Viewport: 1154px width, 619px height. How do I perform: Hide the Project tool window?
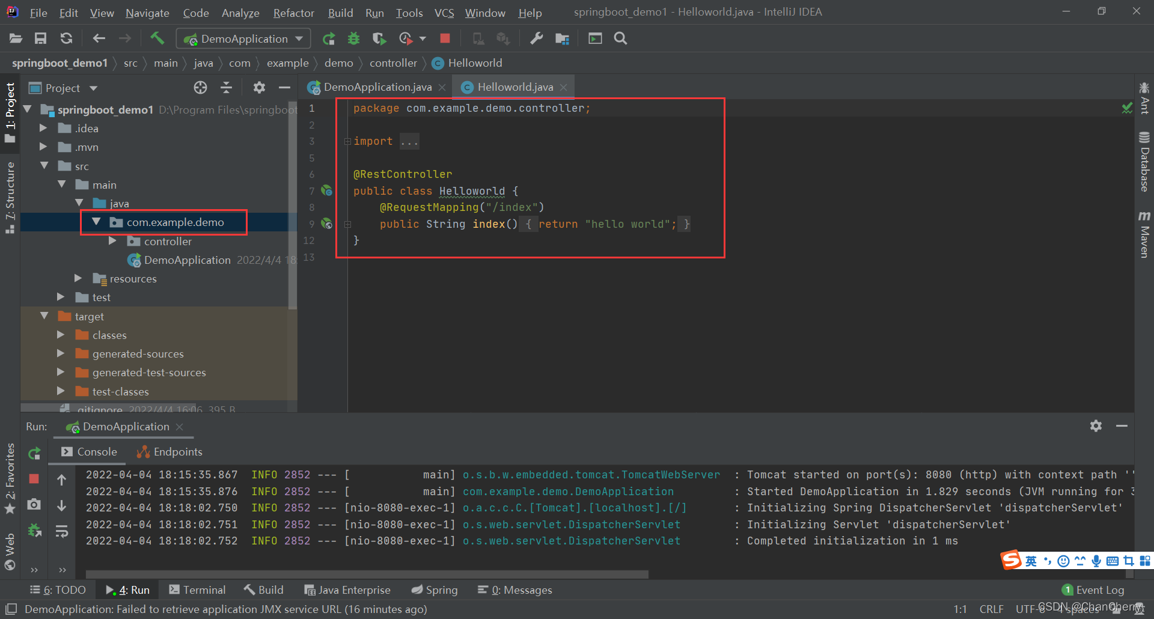pyautogui.click(x=284, y=88)
